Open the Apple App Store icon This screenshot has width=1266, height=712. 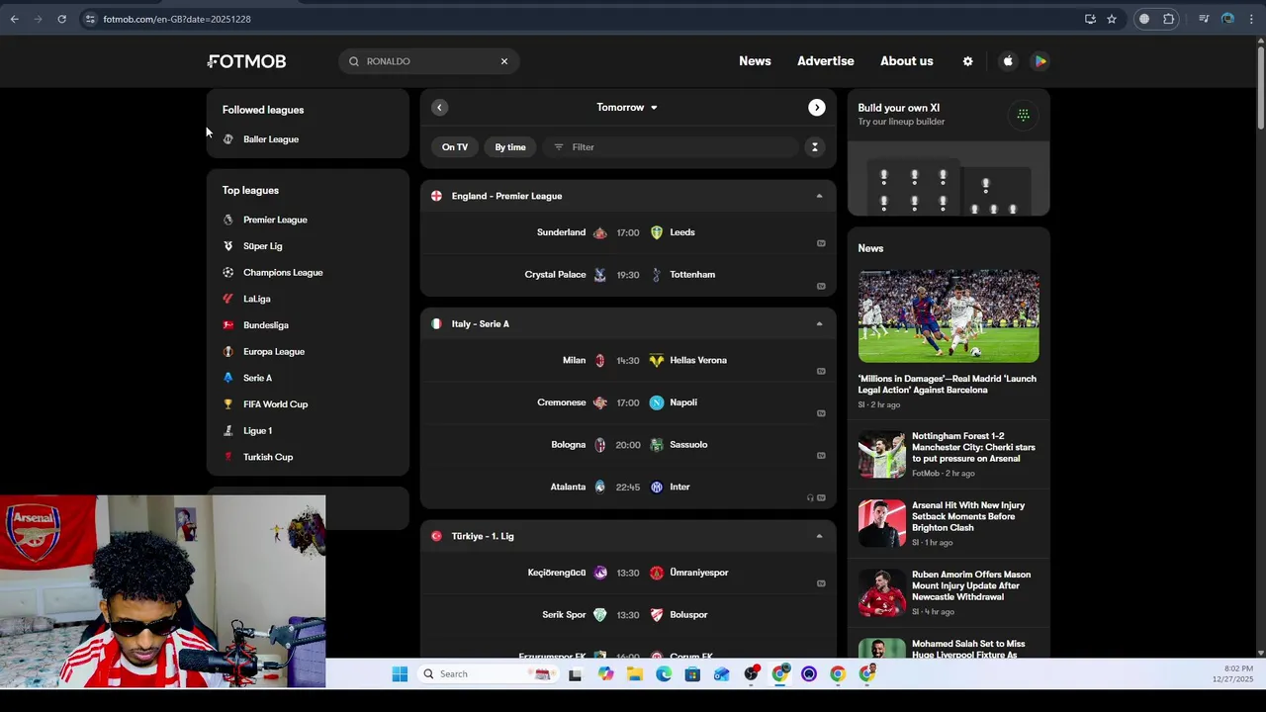1008,61
